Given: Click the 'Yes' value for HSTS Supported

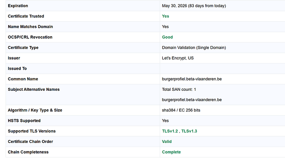Looking at the screenshot, I should (x=165, y=121).
